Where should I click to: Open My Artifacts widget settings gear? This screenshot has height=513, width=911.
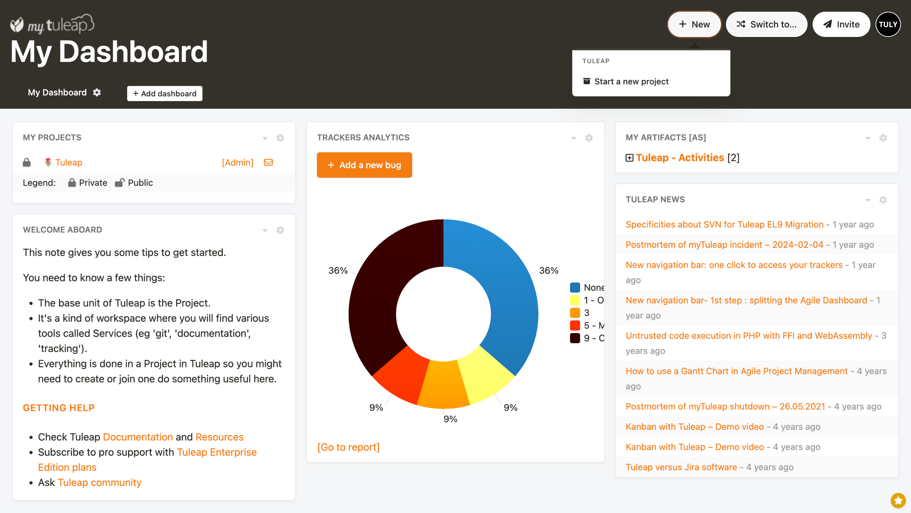[883, 138]
